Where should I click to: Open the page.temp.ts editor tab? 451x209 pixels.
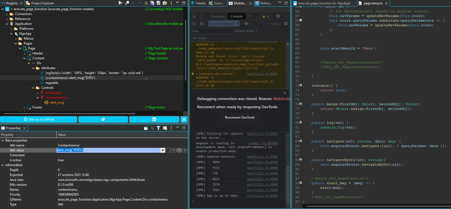373,3
